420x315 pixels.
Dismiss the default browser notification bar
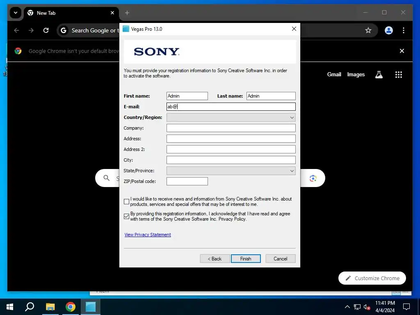pyautogui.click(x=402, y=51)
